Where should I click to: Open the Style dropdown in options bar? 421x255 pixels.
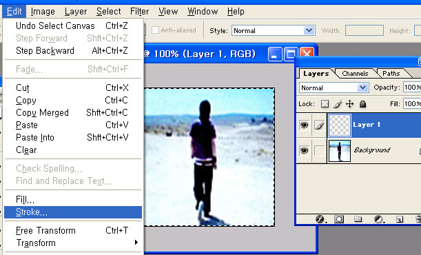[309, 30]
